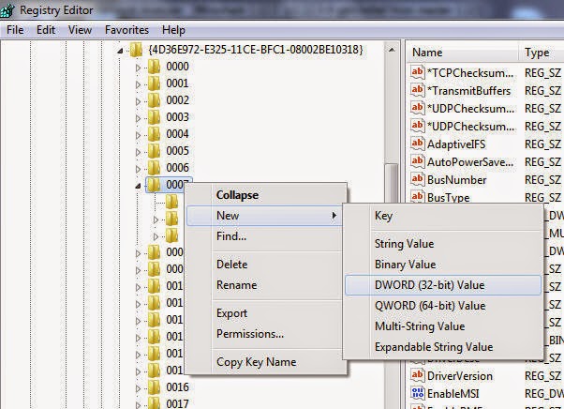Open the Help menu
The width and height of the screenshot is (564, 409).
tap(173, 30)
